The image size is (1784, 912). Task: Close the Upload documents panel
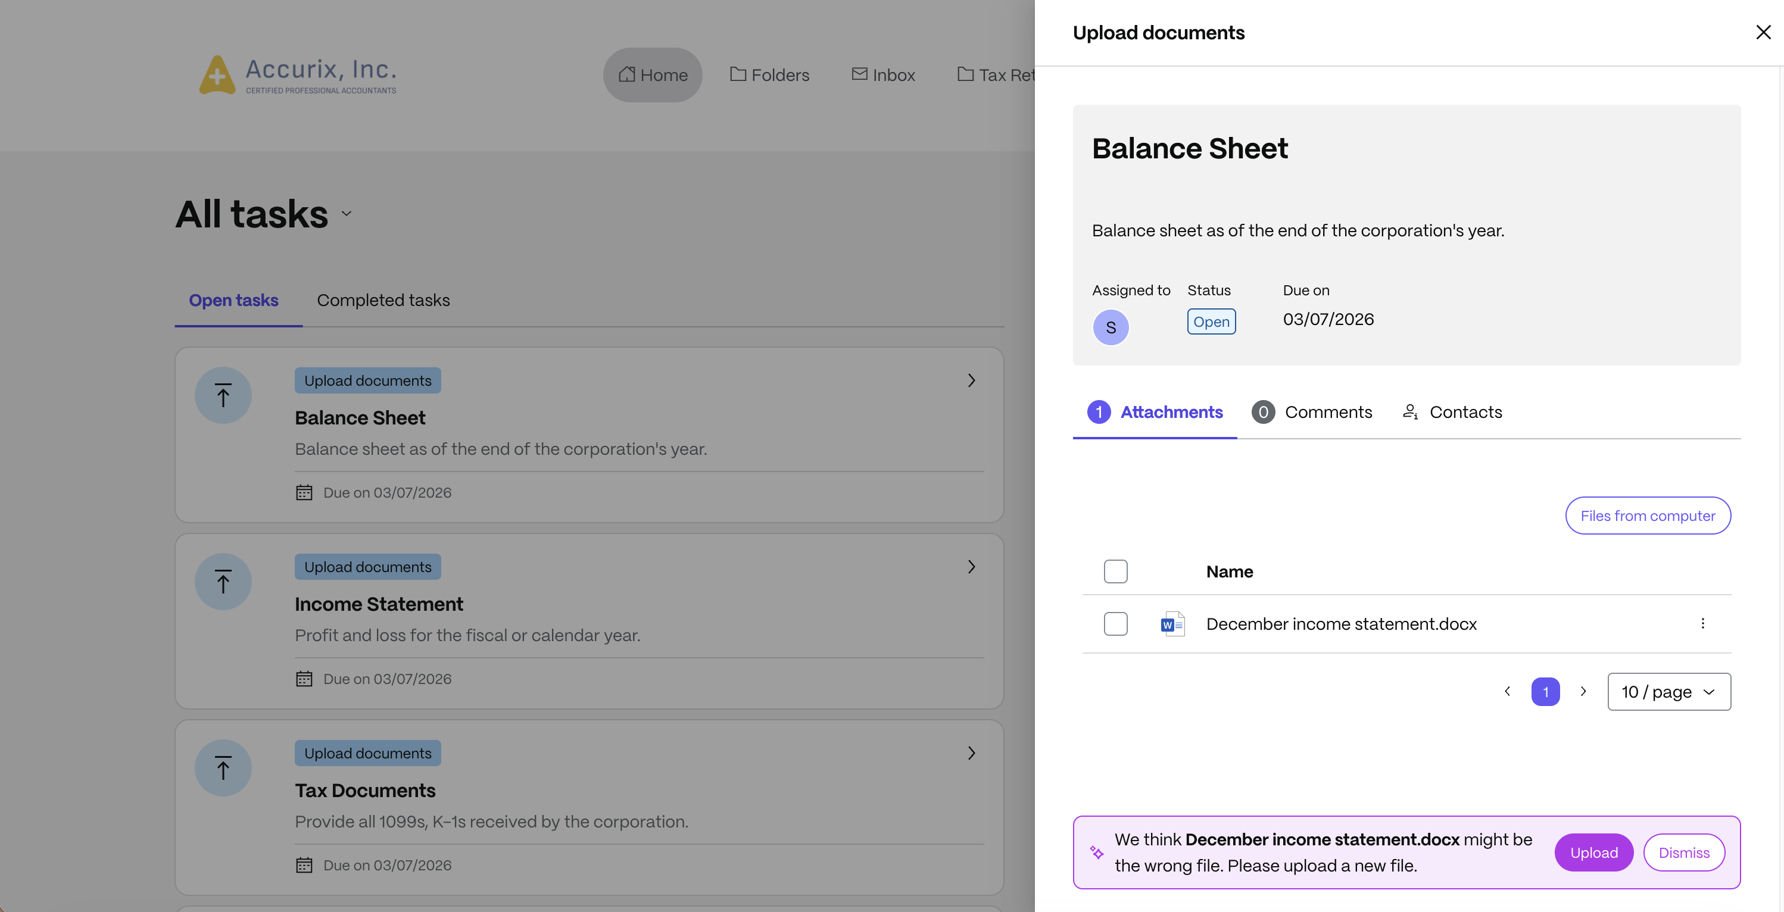(1763, 33)
